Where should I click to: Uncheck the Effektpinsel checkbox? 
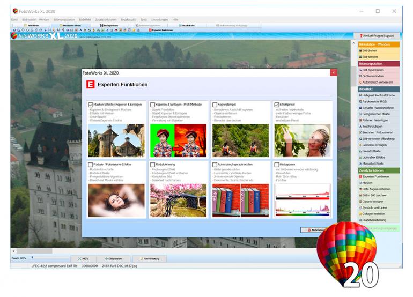(277, 105)
